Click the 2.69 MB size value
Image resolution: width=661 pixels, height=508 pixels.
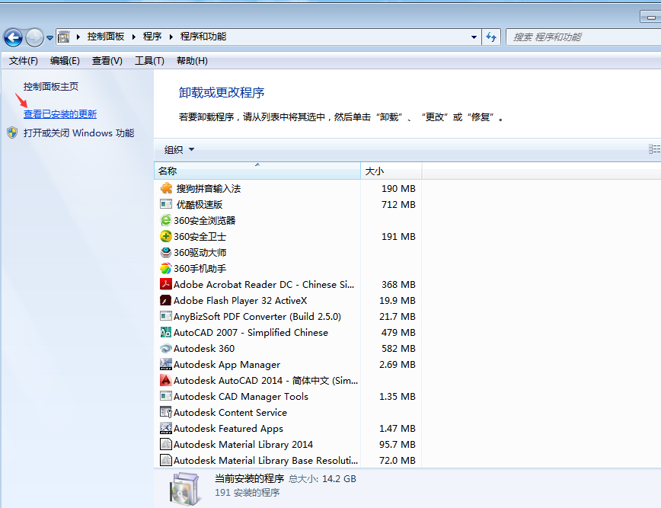397,365
